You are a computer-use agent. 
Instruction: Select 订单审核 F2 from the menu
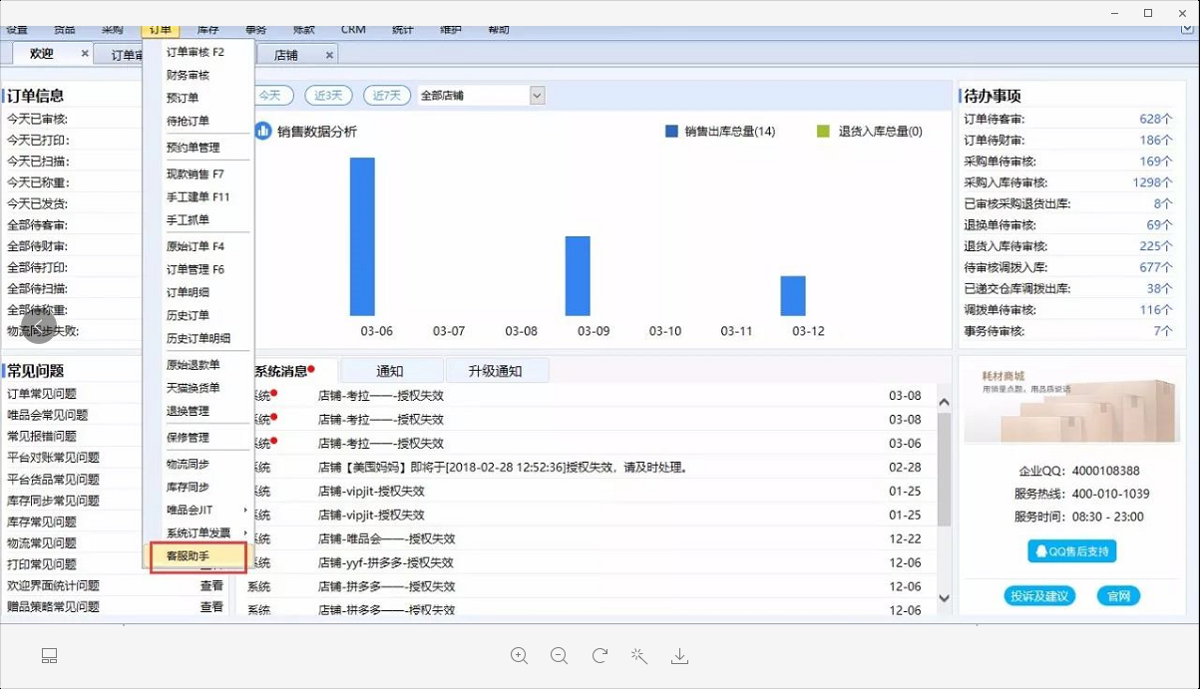click(196, 52)
